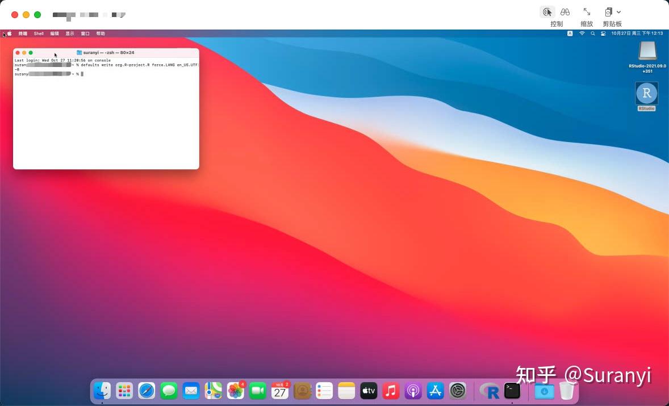The height and width of the screenshot is (406, 669).
Task: Open the Apple menu
Action: coord(8,34)
